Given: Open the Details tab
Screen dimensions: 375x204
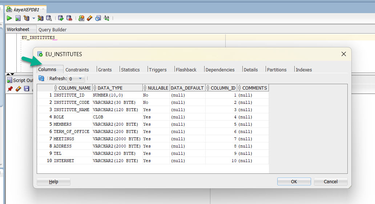Looking at the screenshot, I should pyautogui.click(x=251, y=70).
